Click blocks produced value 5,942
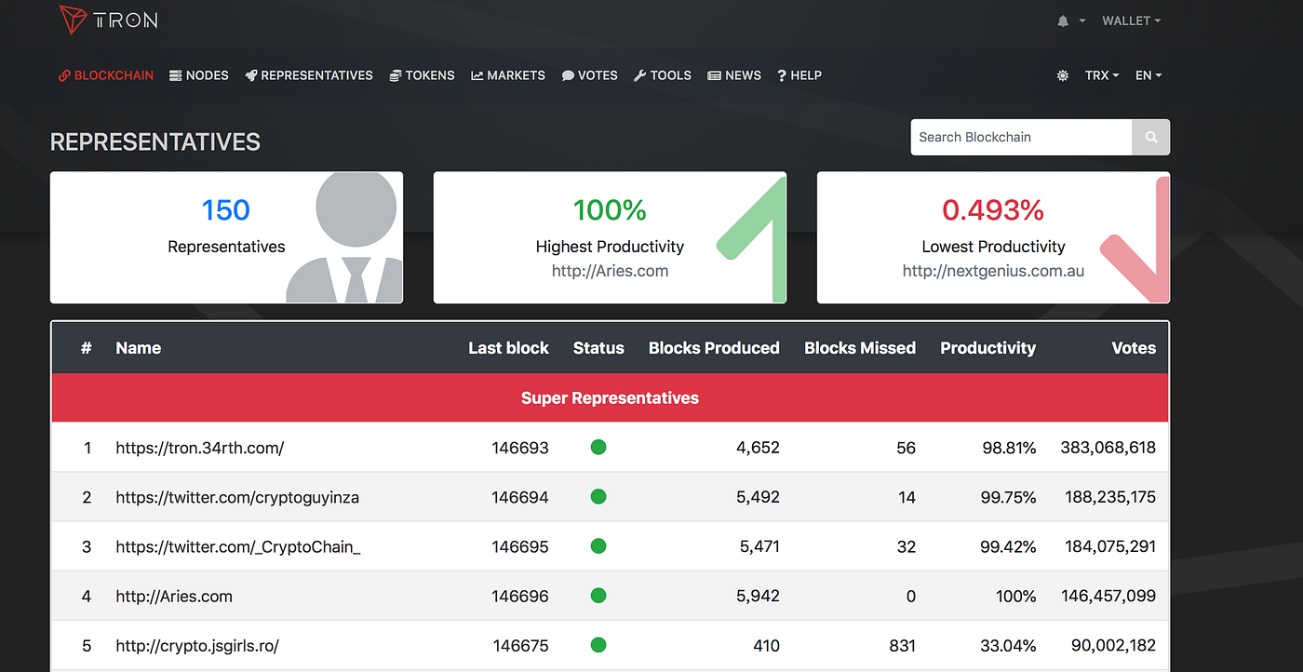 pos(759,597)
